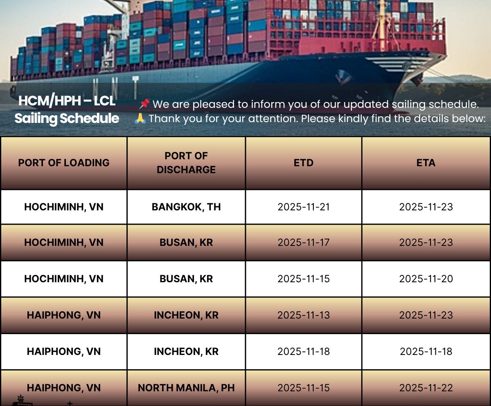Select the ETD column header
Image resolution: width=491 pixels, height=406 pixels.
coord(304,163)
